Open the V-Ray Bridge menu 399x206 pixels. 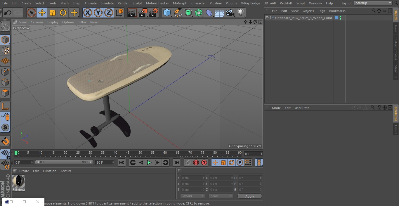[x=250, y=3]
